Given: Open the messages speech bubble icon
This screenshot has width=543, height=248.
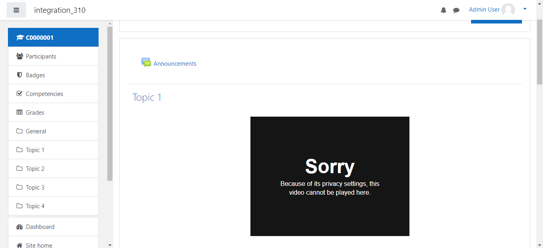Looking at the screenshot, I should [x=456, y=10].
